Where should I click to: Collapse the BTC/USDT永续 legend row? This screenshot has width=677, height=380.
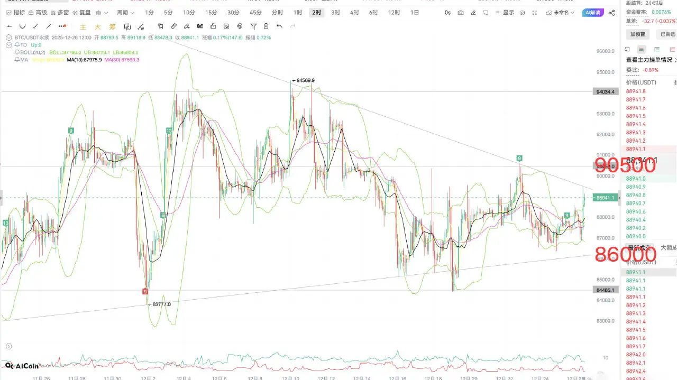8,38
